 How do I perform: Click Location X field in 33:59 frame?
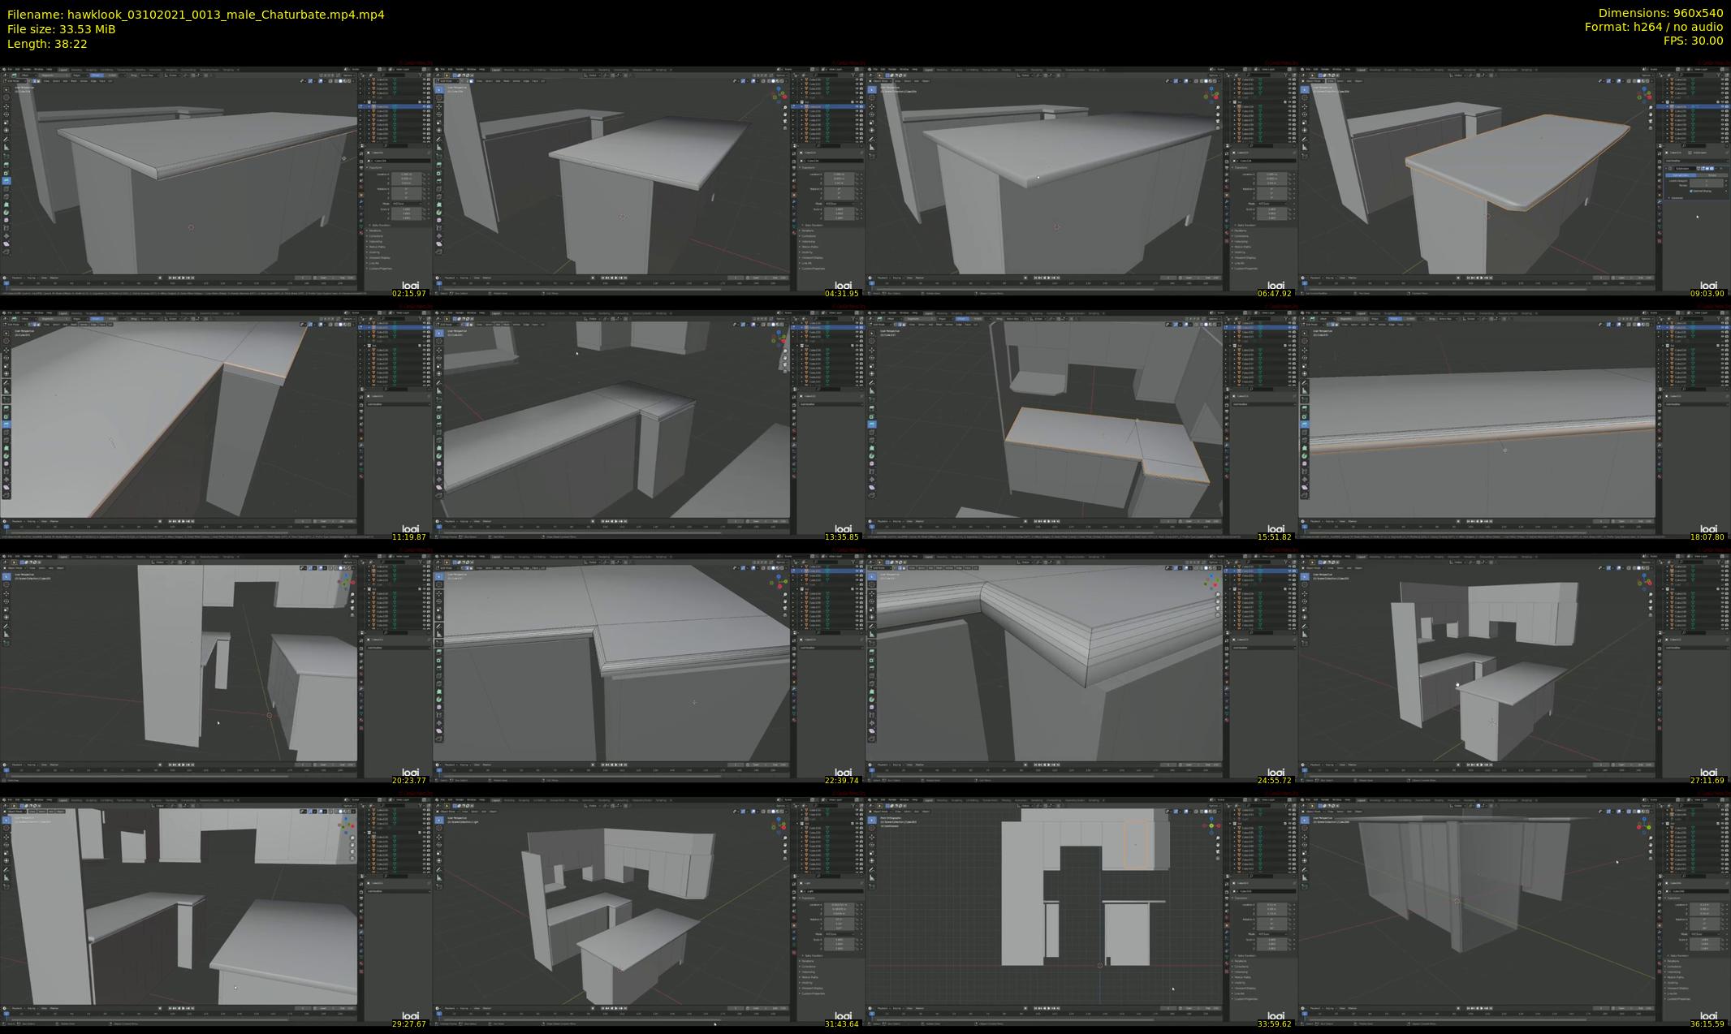[x=1271, y=904]
